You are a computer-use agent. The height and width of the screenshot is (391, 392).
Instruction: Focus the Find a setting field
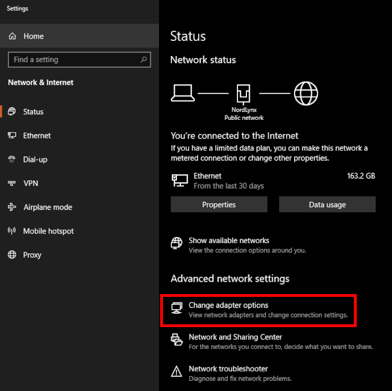pyautogui.click(x=80, y=59)
